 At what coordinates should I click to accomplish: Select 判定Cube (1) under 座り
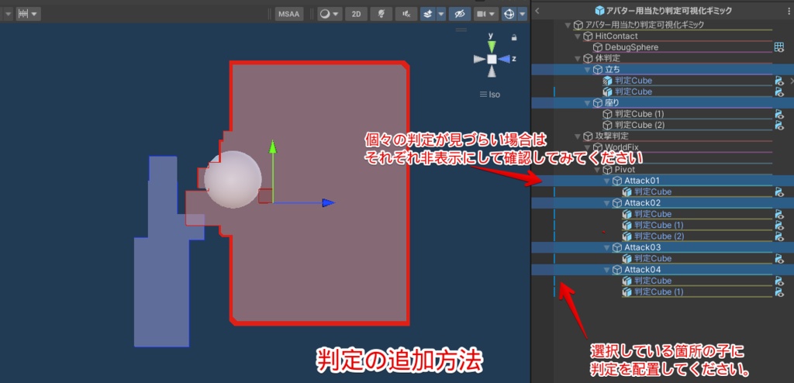pyautogui.click(x=639, y=114)
